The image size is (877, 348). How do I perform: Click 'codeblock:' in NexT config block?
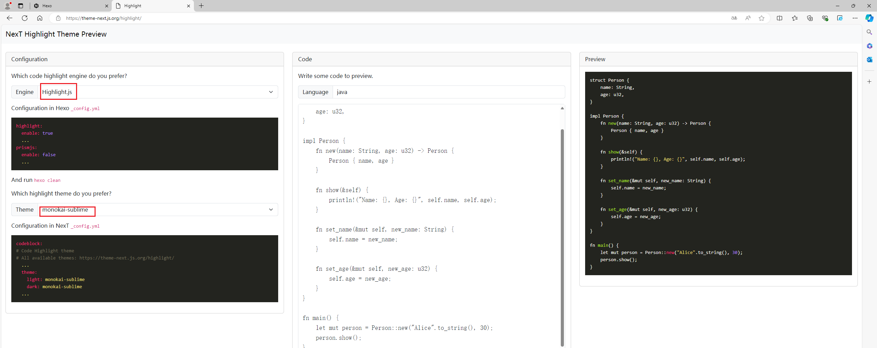click(x=29, y=243)
